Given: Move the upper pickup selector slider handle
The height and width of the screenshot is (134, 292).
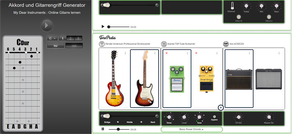Looking at the screenshot, I should tap(107, 5).
